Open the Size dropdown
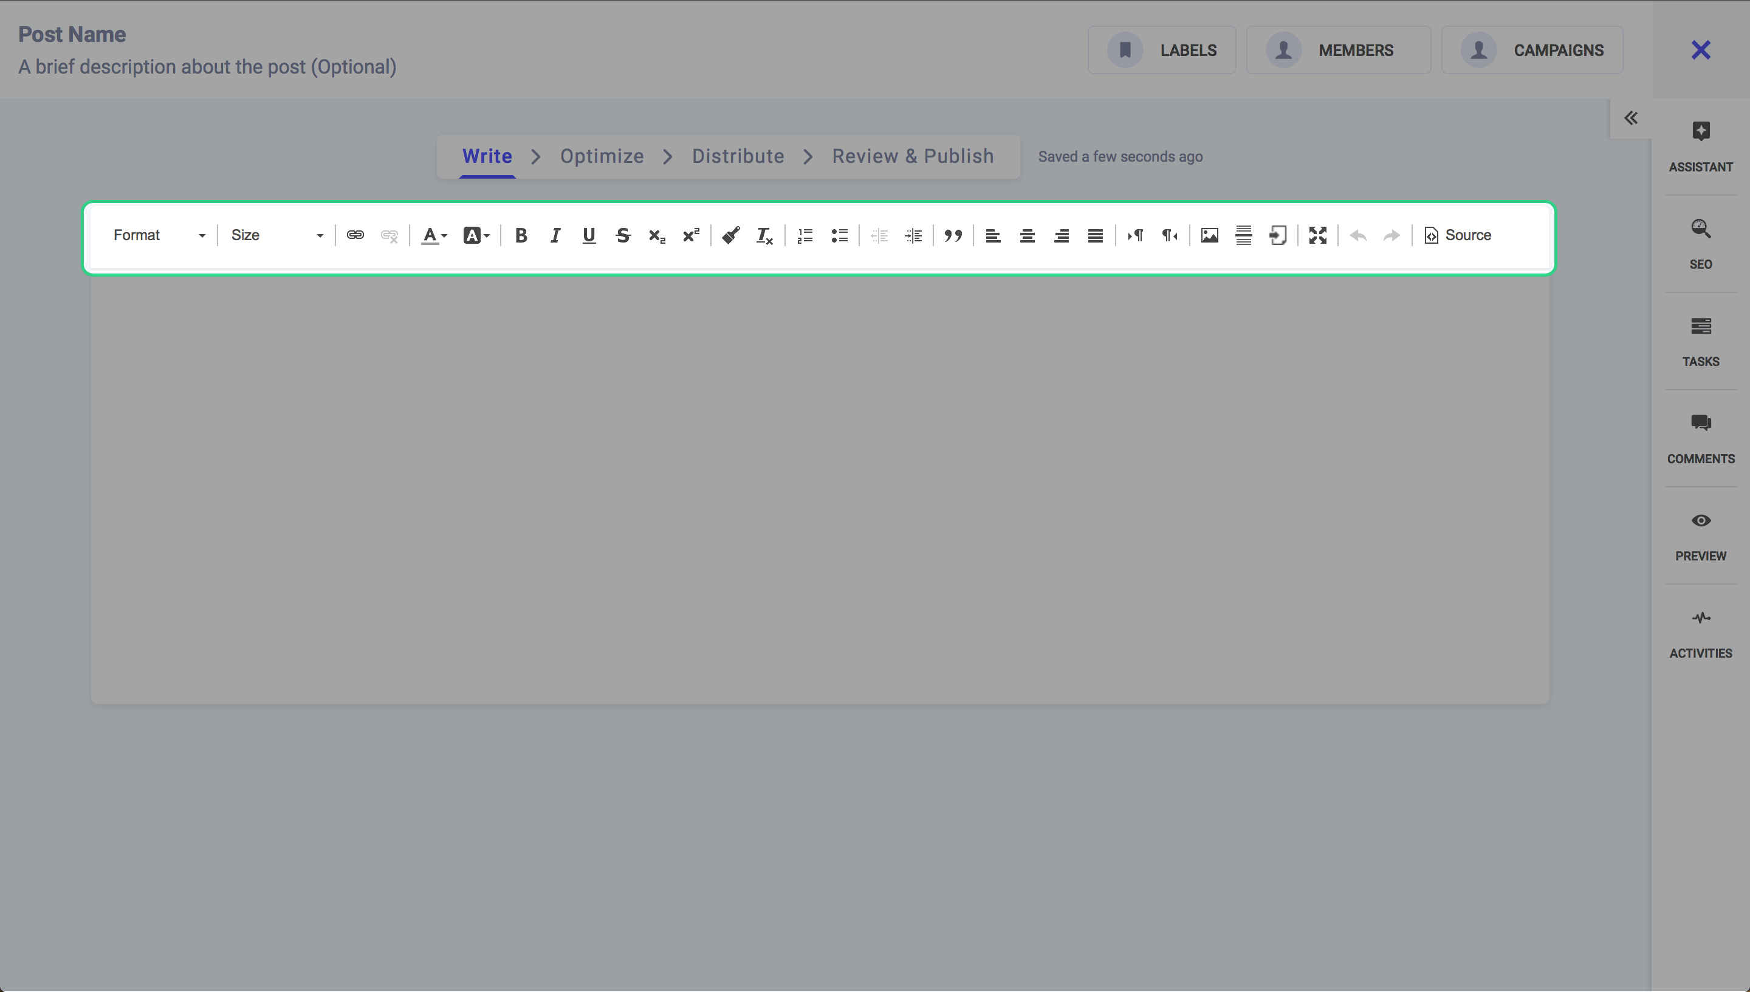The height and width of the screenshot is (992, 1750). tap(276, 235)
